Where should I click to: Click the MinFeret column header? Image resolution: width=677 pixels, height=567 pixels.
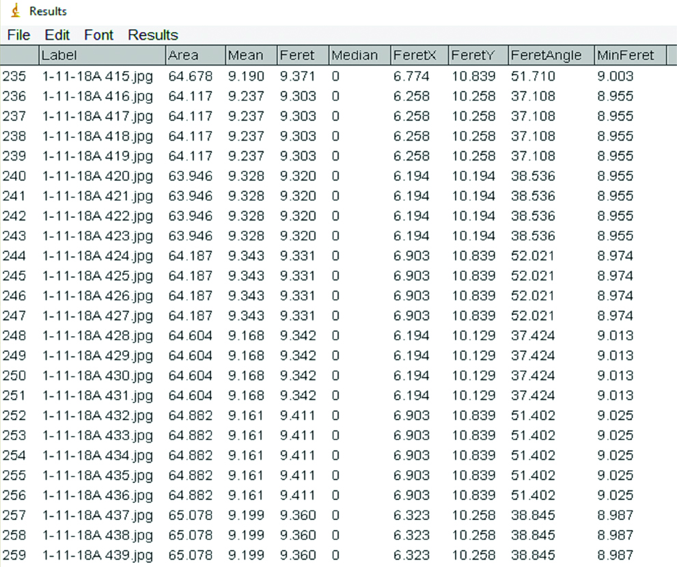coord(629,55)
